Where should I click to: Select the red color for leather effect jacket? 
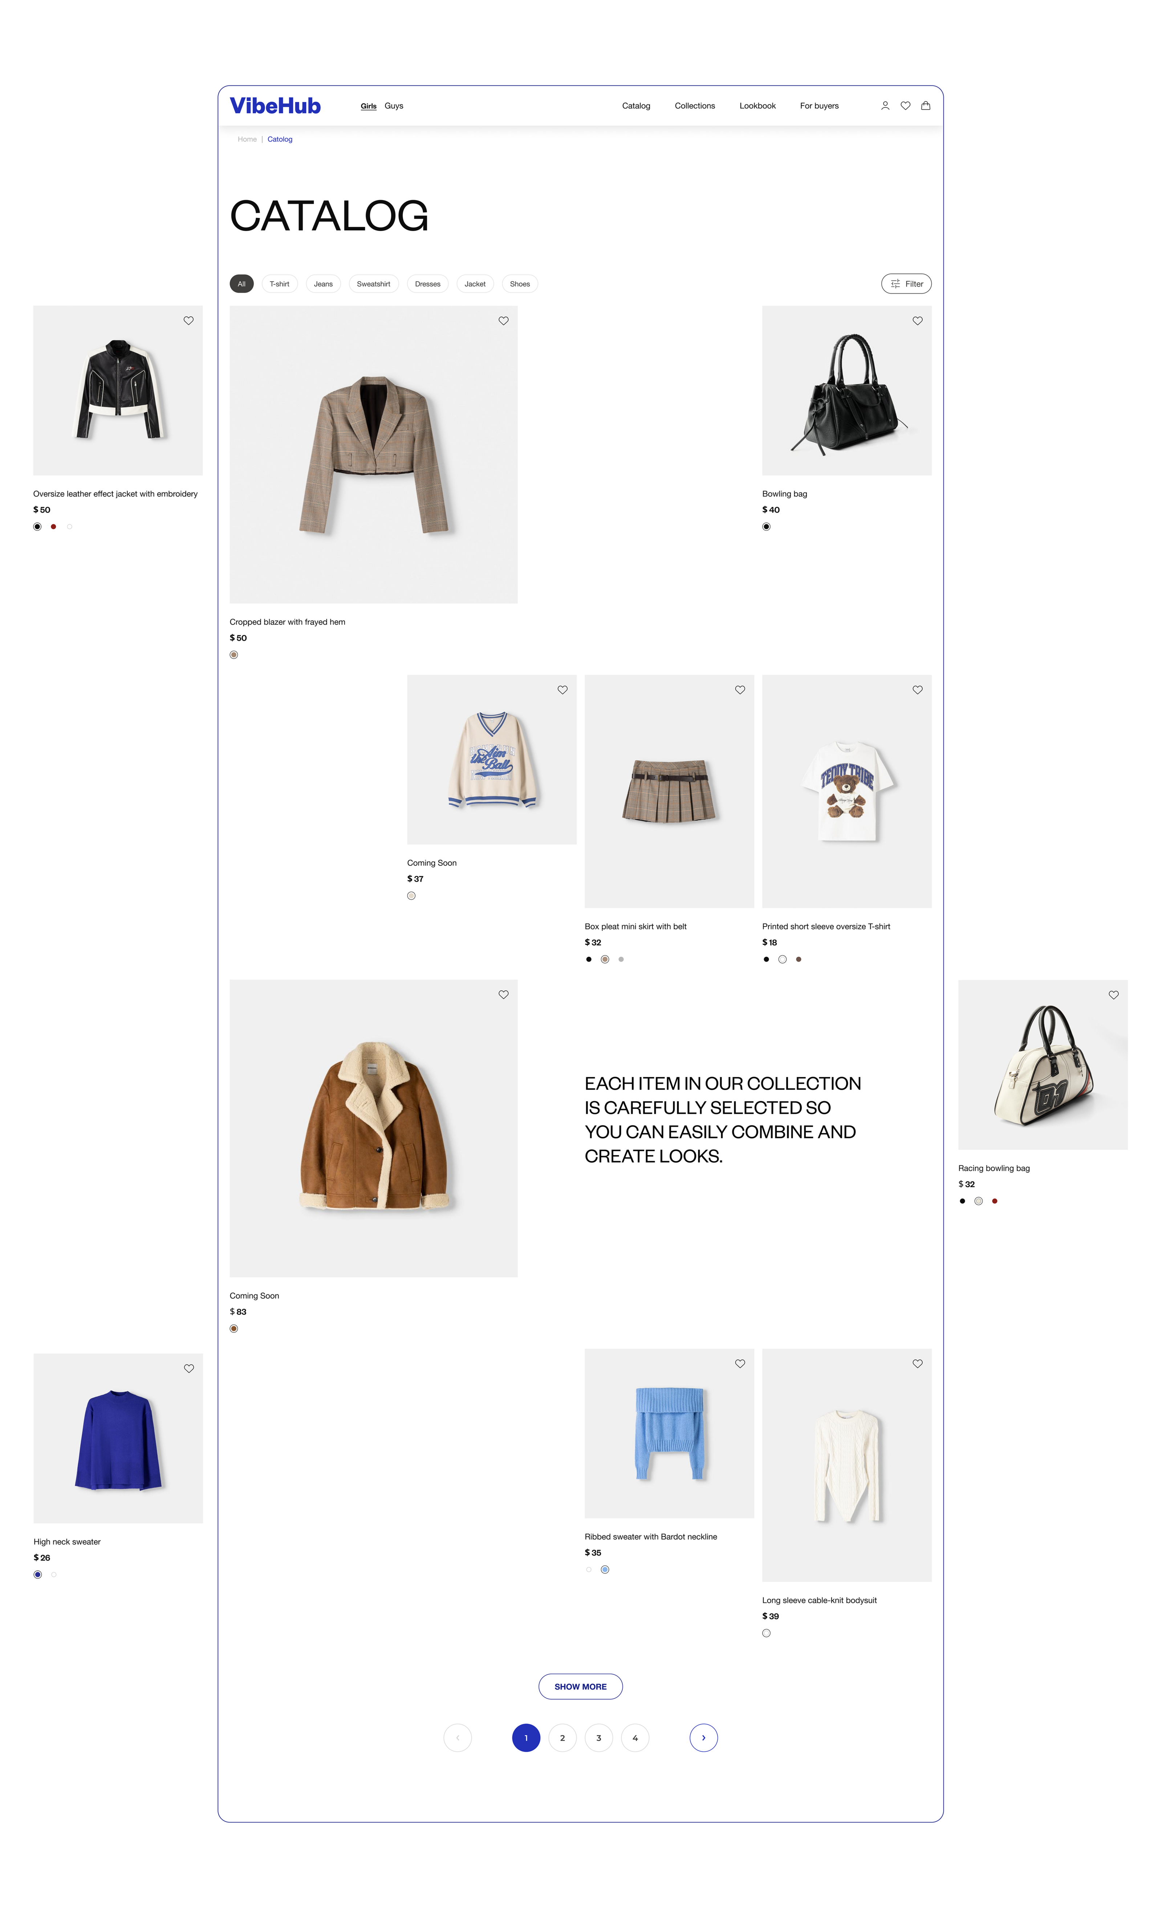(x=53, y=526)
